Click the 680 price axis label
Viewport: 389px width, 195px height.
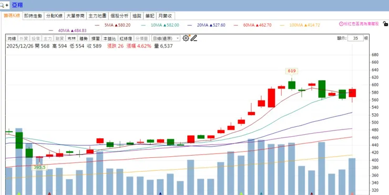click(x=375, y=55)
